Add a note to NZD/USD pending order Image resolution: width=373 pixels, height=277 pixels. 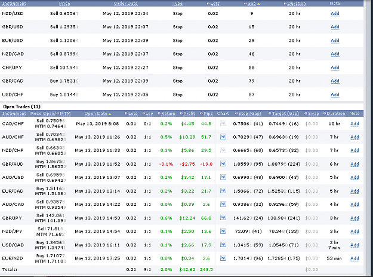coord(335,14)
